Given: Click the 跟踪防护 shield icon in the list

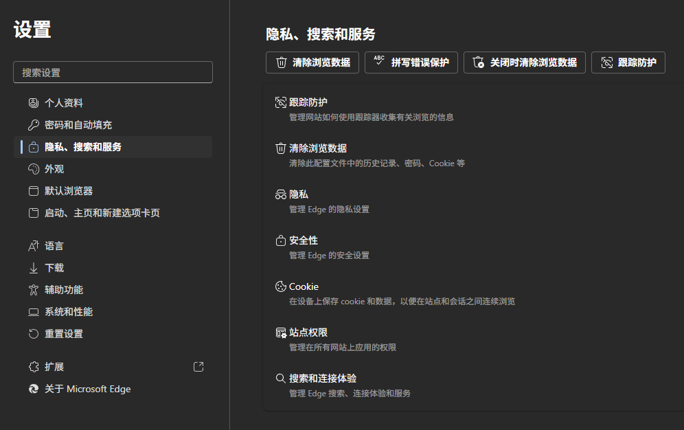Looking at the screenshot, I should [x=280, y=102].
